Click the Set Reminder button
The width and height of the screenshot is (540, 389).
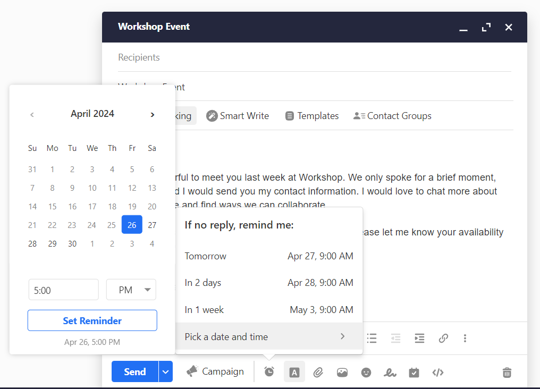(92, 320)
